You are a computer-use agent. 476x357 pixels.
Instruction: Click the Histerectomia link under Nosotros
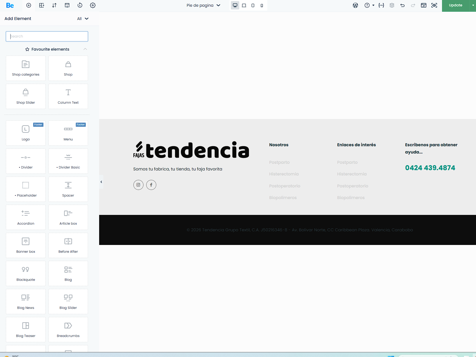pyautogui.click(x=284, y=174)
